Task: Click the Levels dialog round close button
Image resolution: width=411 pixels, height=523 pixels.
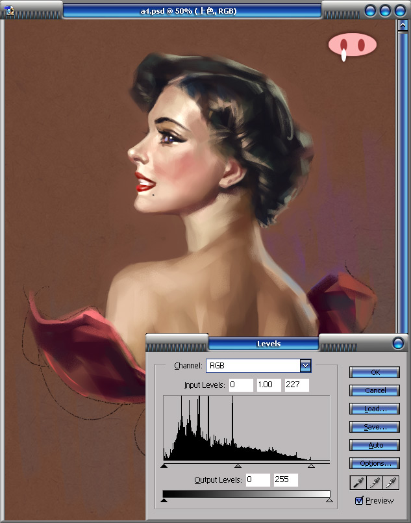Action: [x=398, y=343]
